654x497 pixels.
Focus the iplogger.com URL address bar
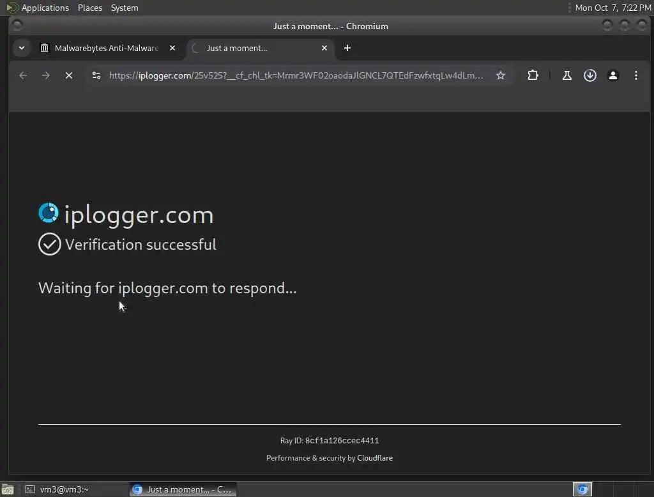296,75
